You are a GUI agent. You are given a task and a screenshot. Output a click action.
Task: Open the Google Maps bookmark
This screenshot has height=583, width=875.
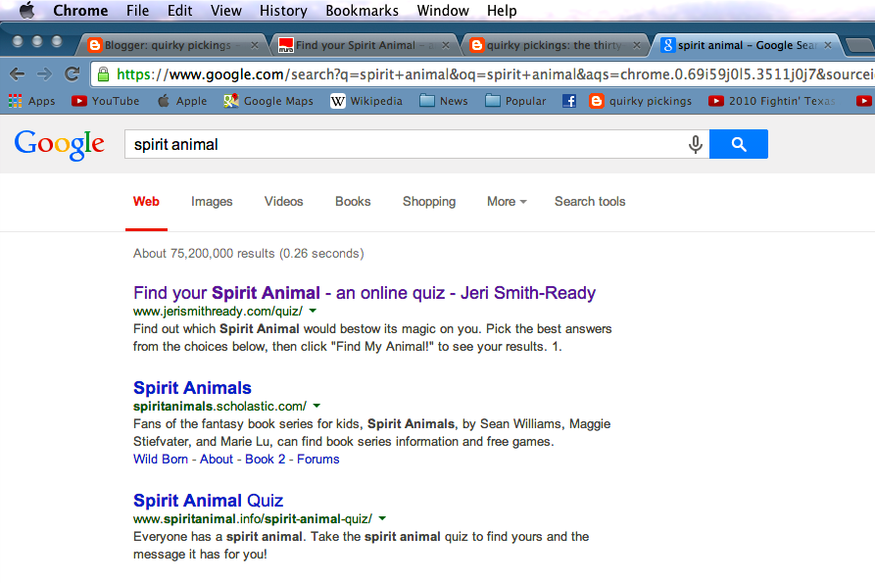[268, 101]
